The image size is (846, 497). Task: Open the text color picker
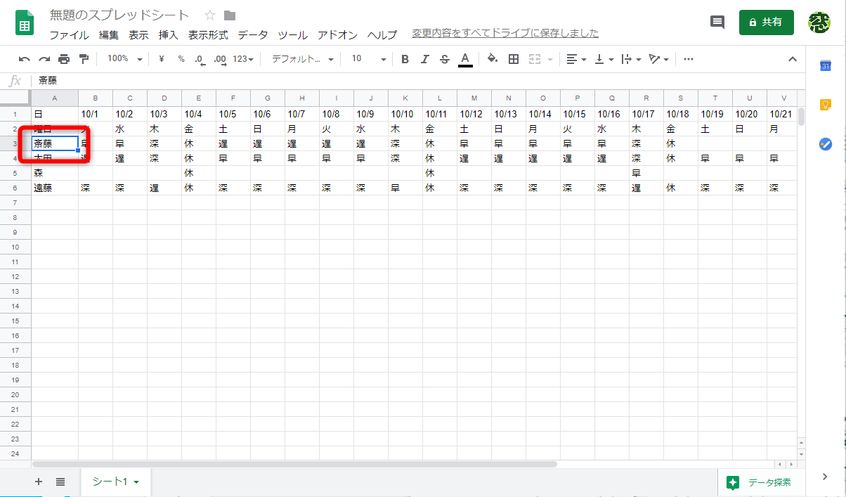point(464,59)
